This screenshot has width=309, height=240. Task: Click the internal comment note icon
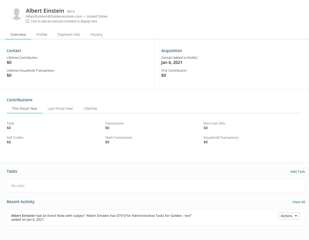click(27, 21)
